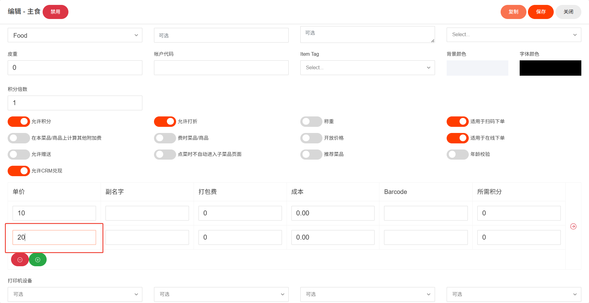589x303 pixels.
Task: Click the 复制 button
Action: (x=513, y=12)
